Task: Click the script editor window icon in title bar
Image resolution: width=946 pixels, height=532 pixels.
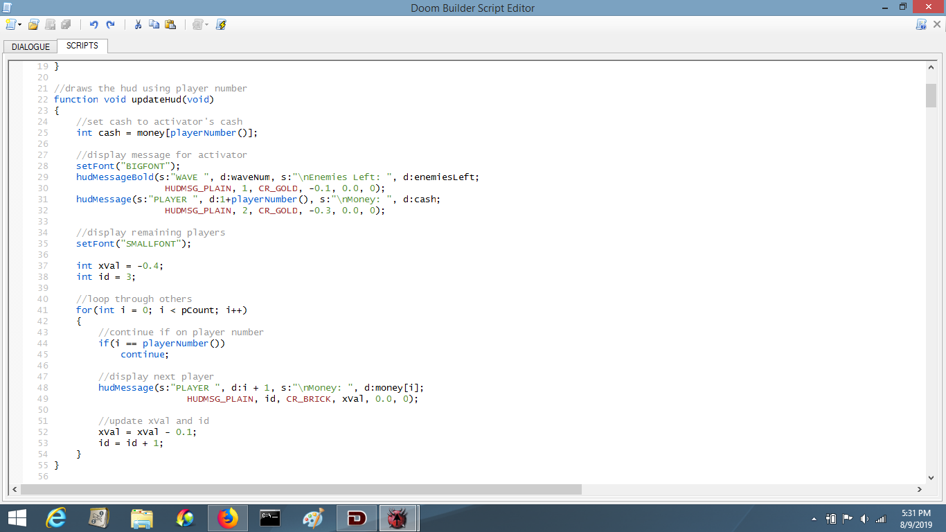Action: coord(6,8)
